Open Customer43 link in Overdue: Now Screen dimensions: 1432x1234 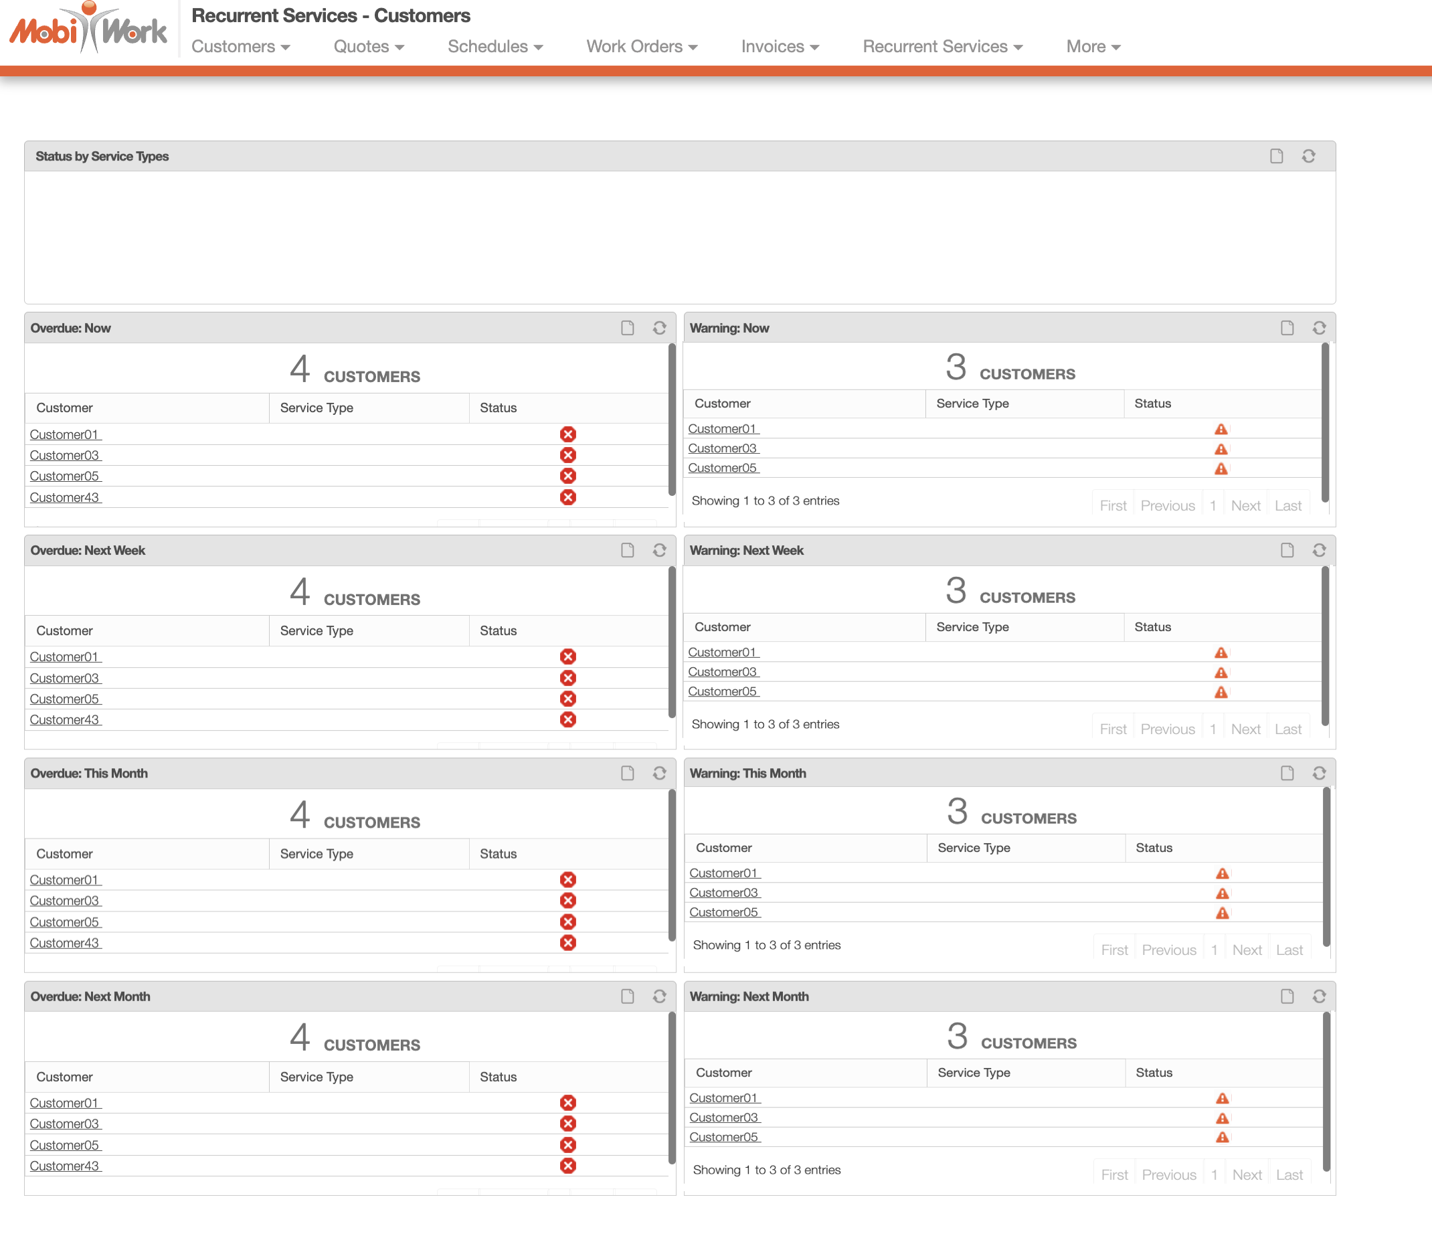(x=64, y=497)
